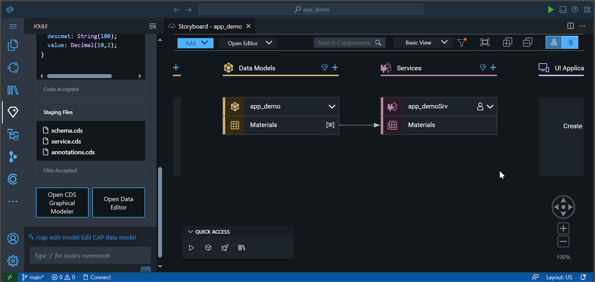Zoom out the storyboard canvas

tap(563, 241)
